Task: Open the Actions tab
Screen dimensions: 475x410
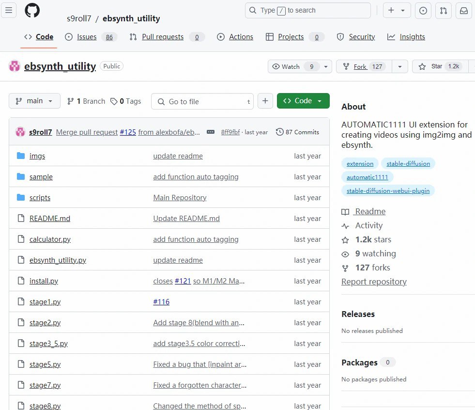Action: [235, 37]
